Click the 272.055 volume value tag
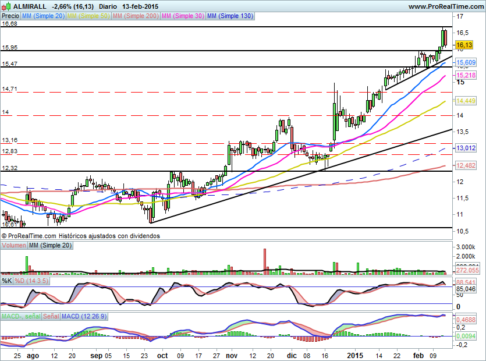Image resolution: width=486 pixels, height=361 pixels. (467, 270)
